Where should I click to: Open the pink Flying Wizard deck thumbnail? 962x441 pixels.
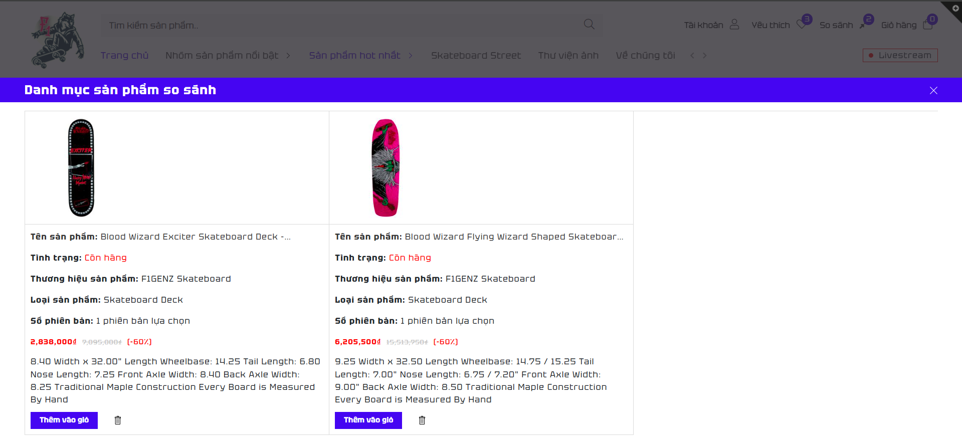[x=386, y=168]
